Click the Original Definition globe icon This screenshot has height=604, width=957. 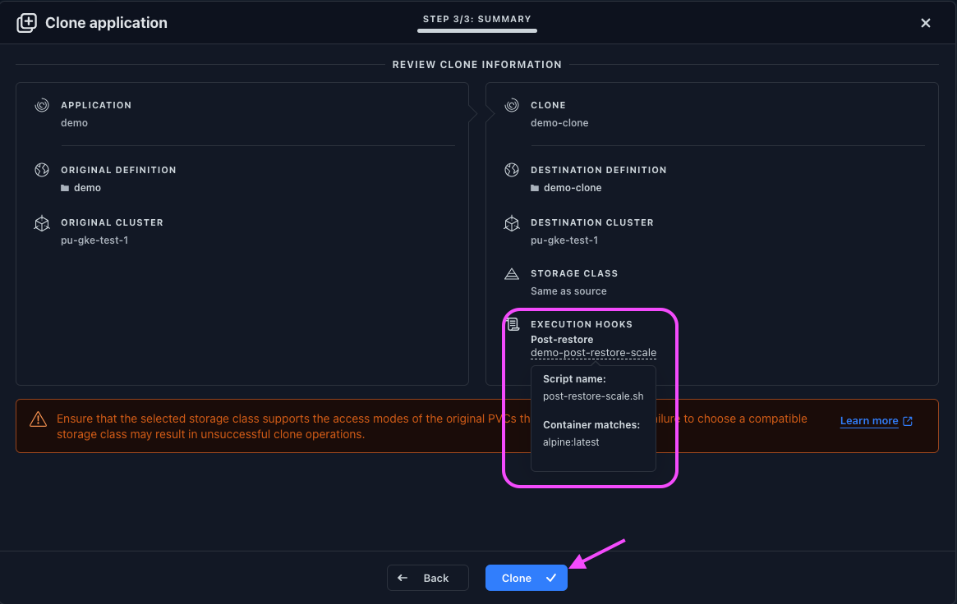[x=42, y=170]
